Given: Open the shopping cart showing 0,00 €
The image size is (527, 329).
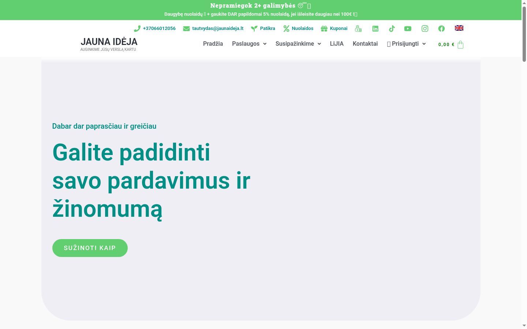Looking at the screenshot, I should pos(451,45).
